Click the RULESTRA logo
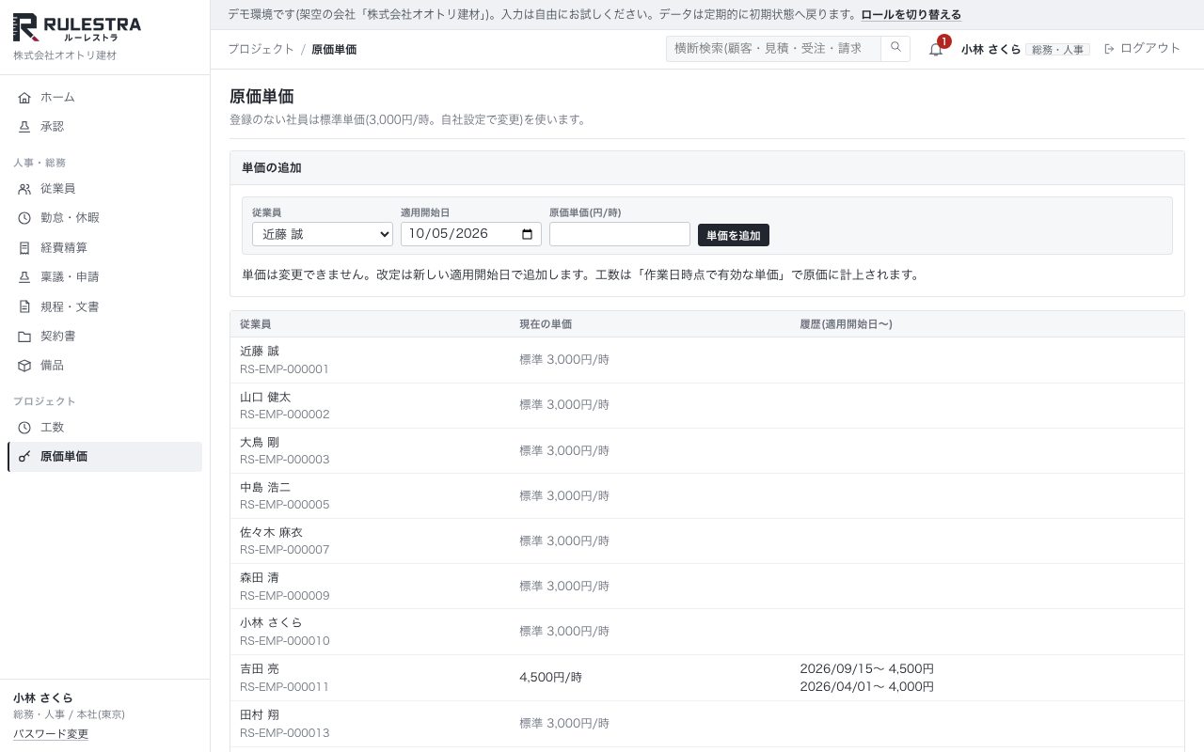Screen dimensions: 1204x752 click(x=77, y=28)
